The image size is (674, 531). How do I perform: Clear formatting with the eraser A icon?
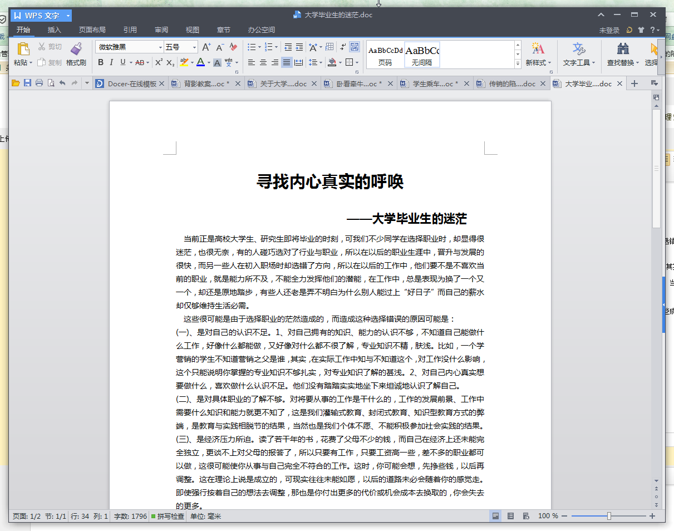[x=233, y=47]
